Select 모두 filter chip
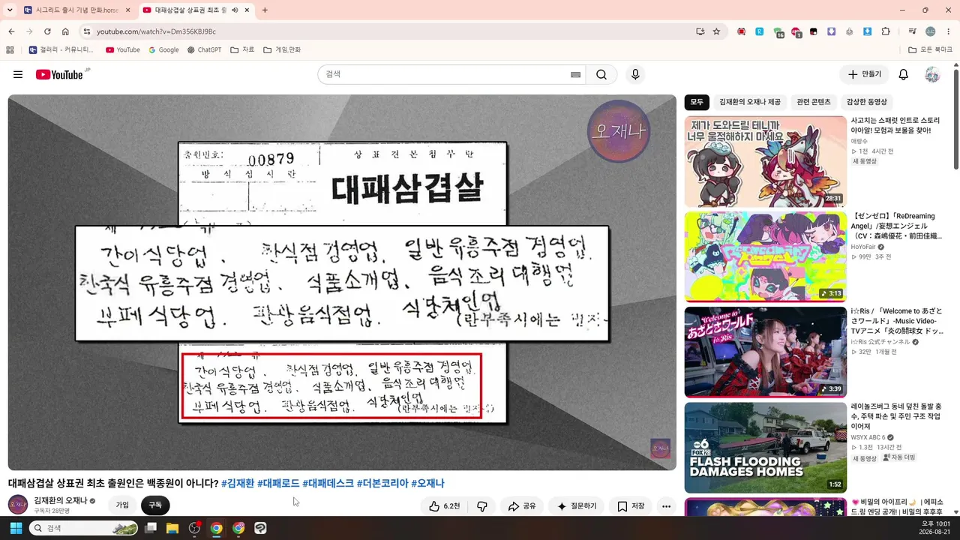Viewport: 960px width, 540px height. (697, 102)
